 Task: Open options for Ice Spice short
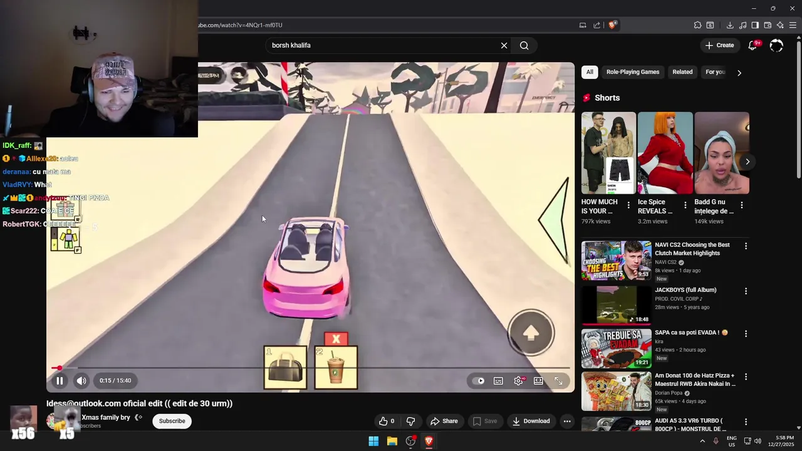coord(685,205)
